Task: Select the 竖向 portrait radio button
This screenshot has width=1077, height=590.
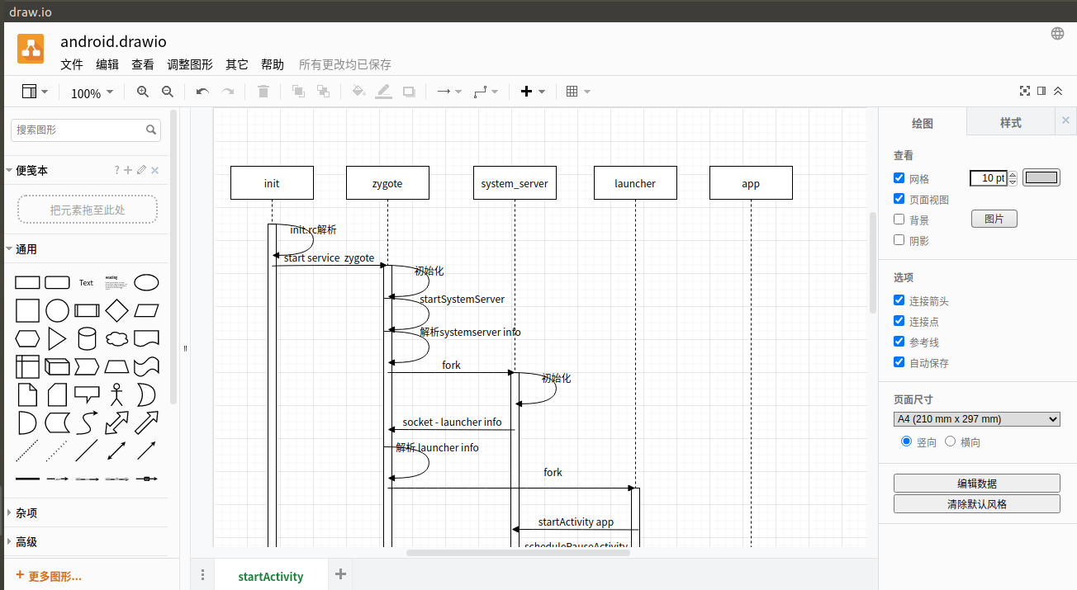Action: (x=906, y=441)
